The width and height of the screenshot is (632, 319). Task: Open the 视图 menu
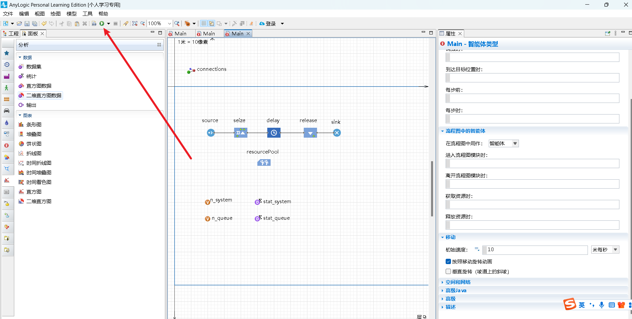[40, 14]
